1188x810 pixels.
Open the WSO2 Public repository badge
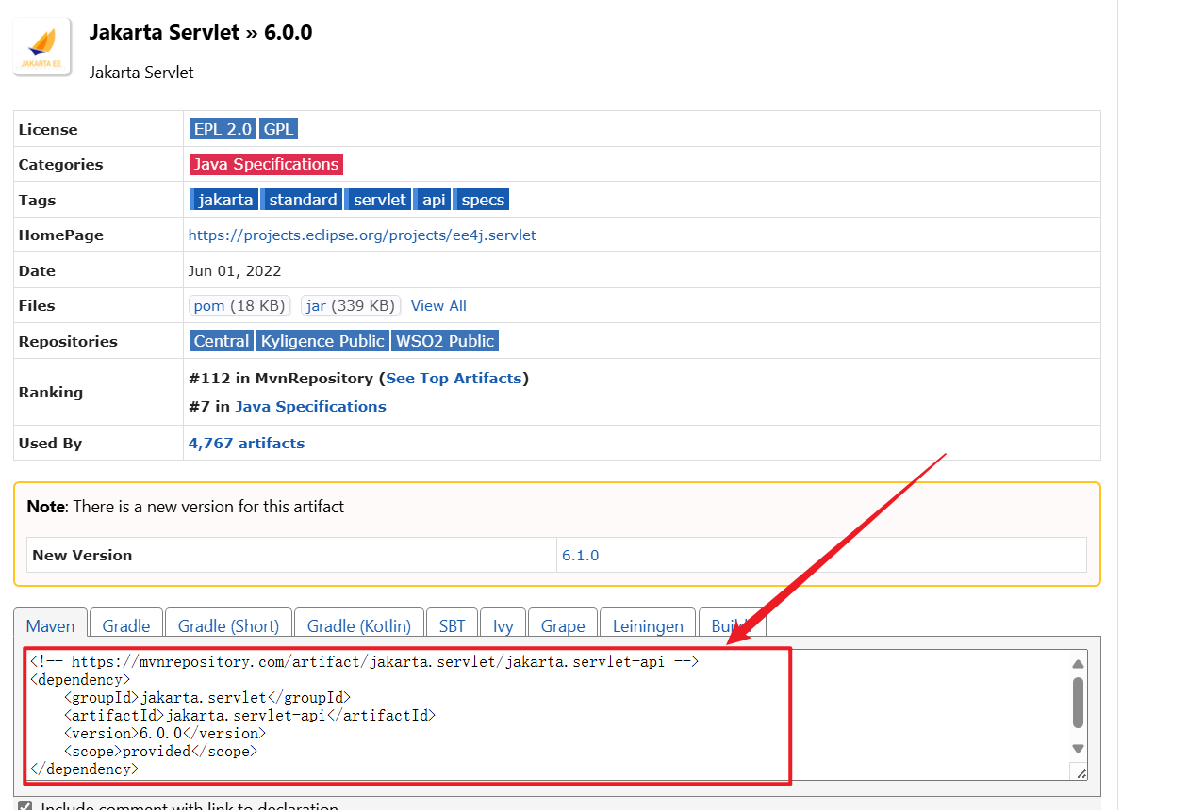pyautogui.click(x=445, y=341)
